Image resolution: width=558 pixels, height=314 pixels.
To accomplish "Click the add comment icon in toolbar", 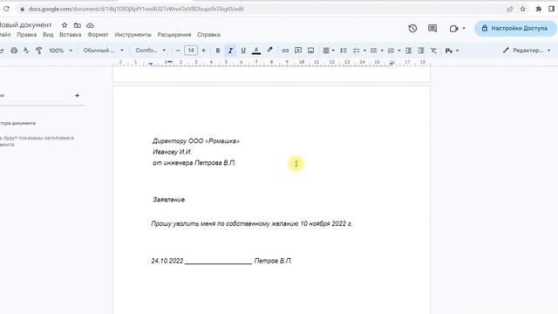I will [x=298, y=51].
